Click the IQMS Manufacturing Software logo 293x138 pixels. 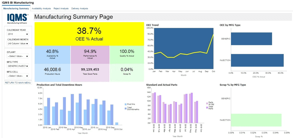(x=18, y=18)
